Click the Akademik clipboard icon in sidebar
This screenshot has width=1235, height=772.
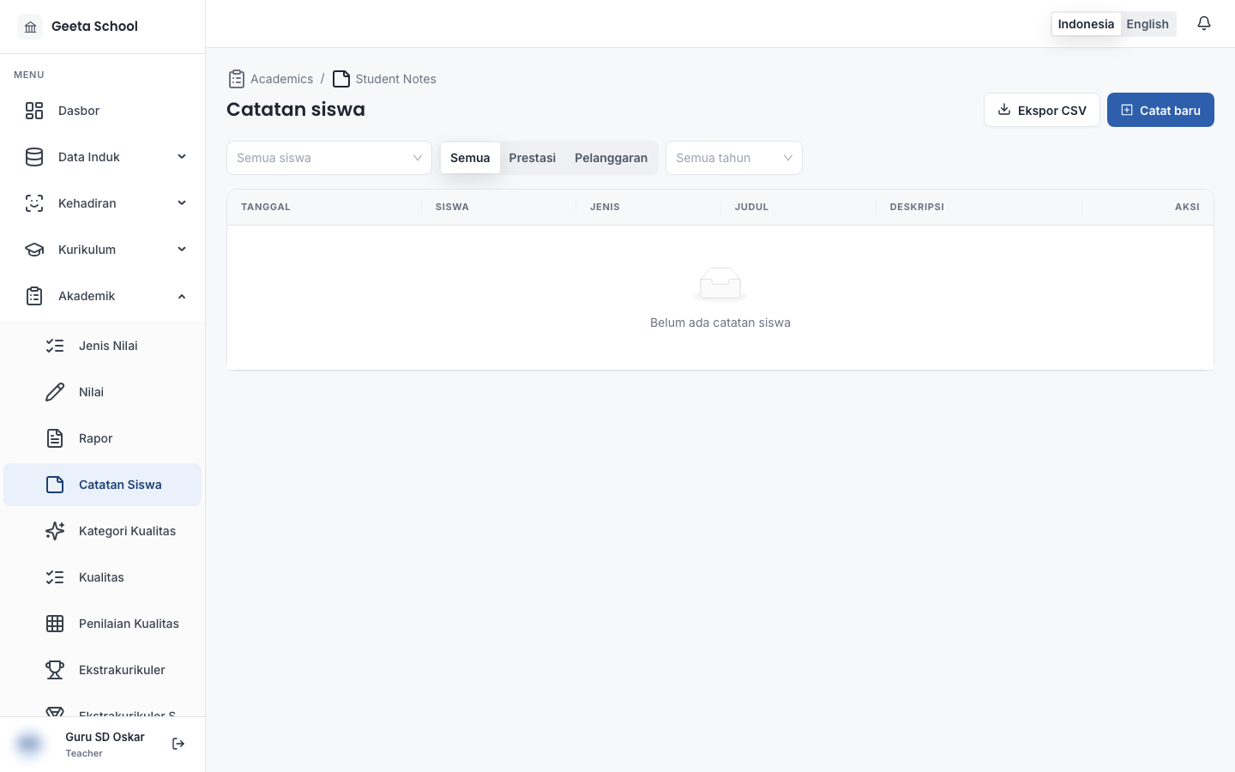(x=34, y=296)
